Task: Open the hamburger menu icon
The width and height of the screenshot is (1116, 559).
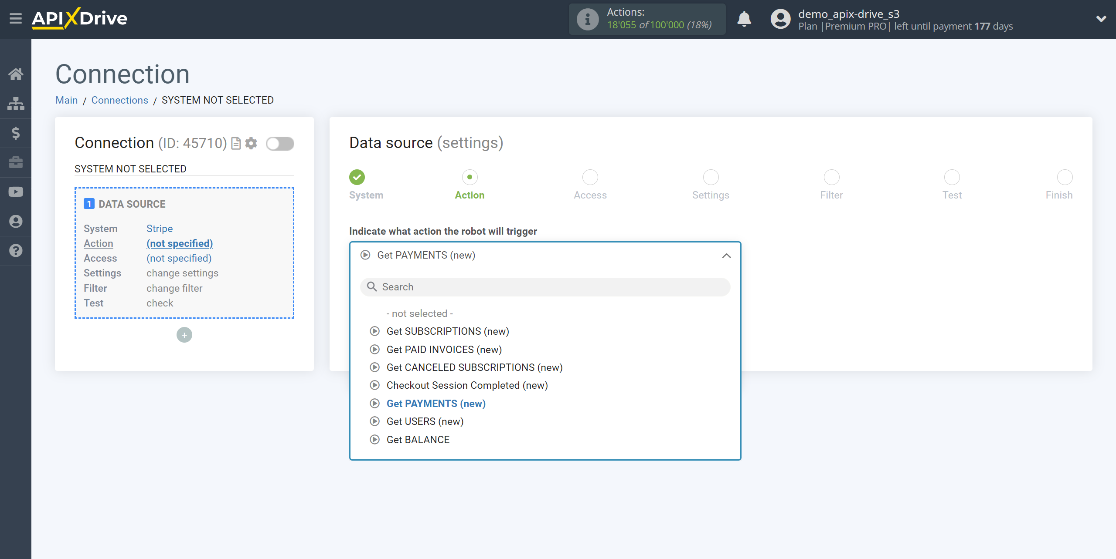Action: (16, 19)
